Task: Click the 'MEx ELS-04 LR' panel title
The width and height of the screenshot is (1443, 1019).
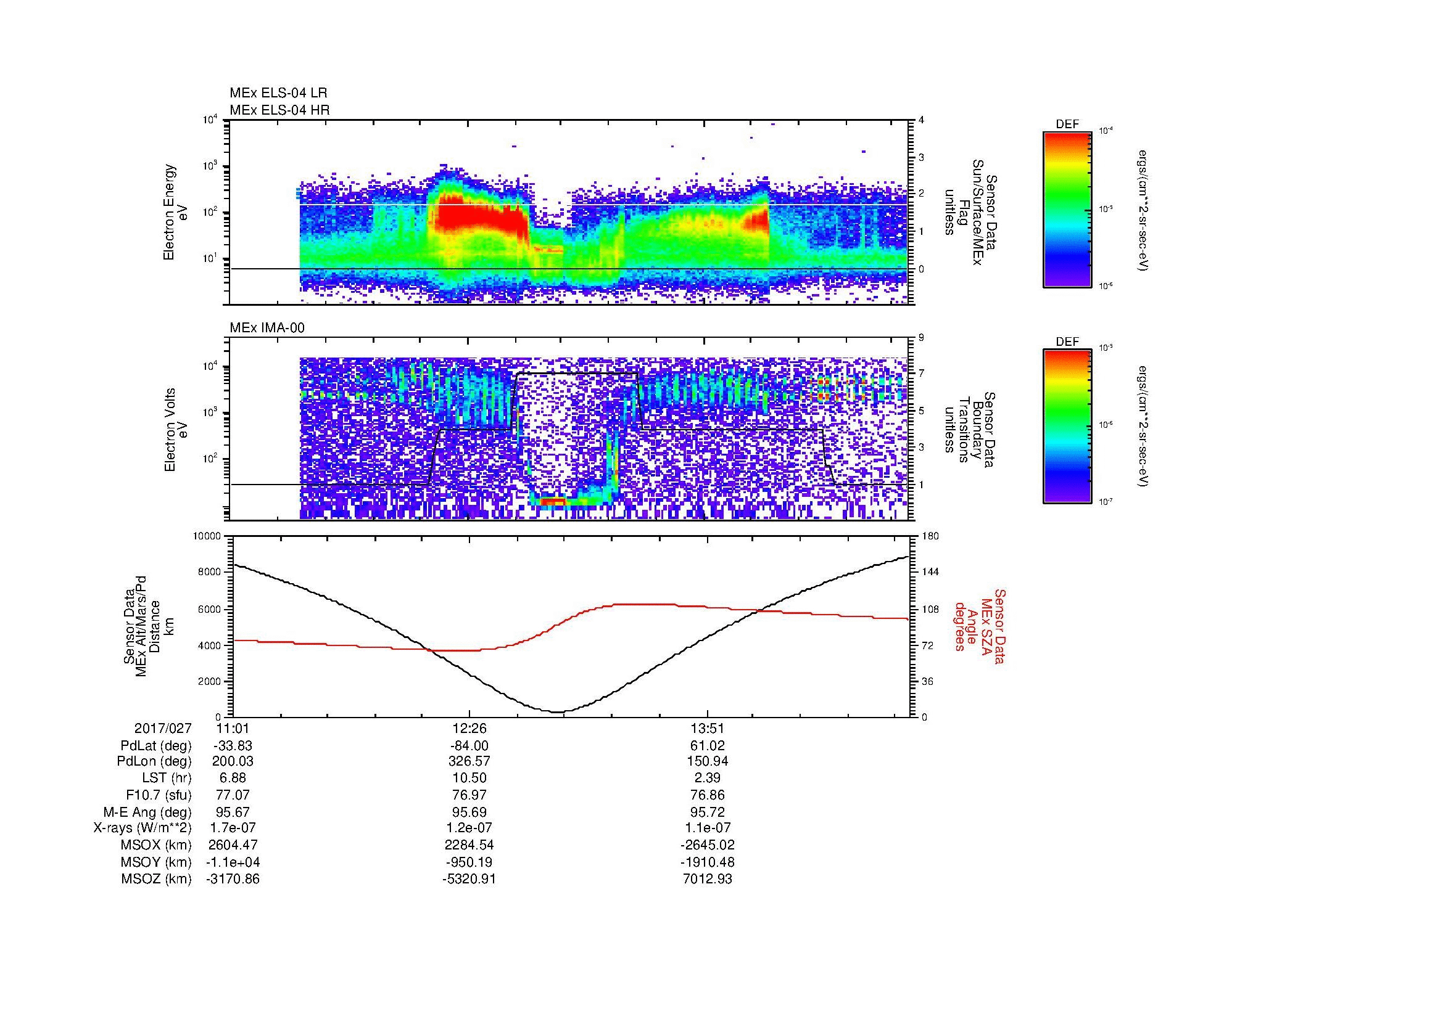Action: 278,93
